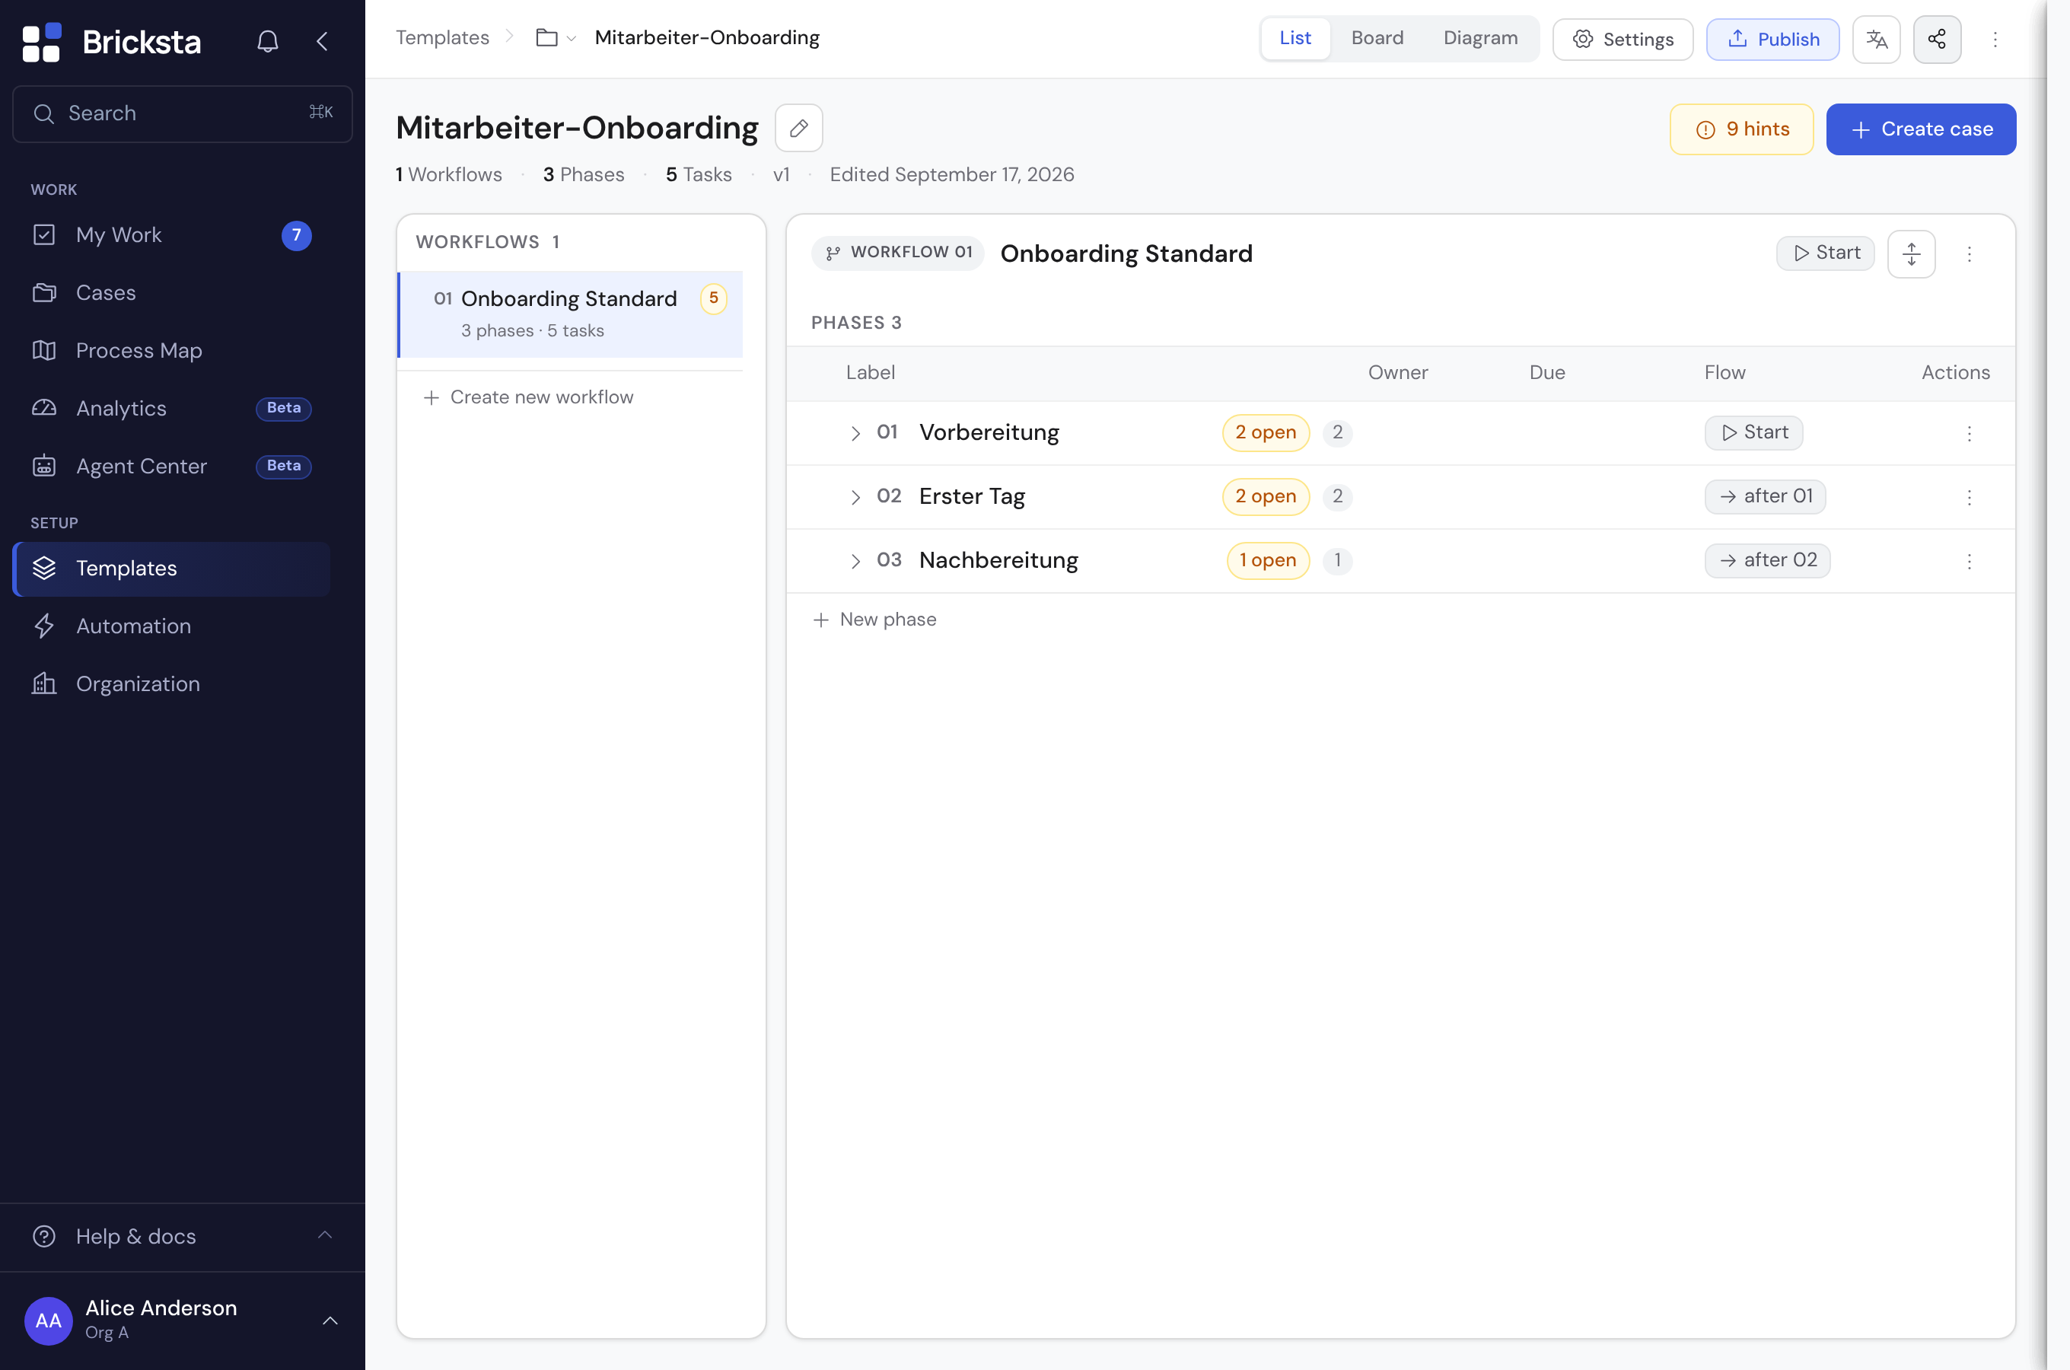Select Templates in sidebar
The image size is (2070, 1370).
point(171,568)
